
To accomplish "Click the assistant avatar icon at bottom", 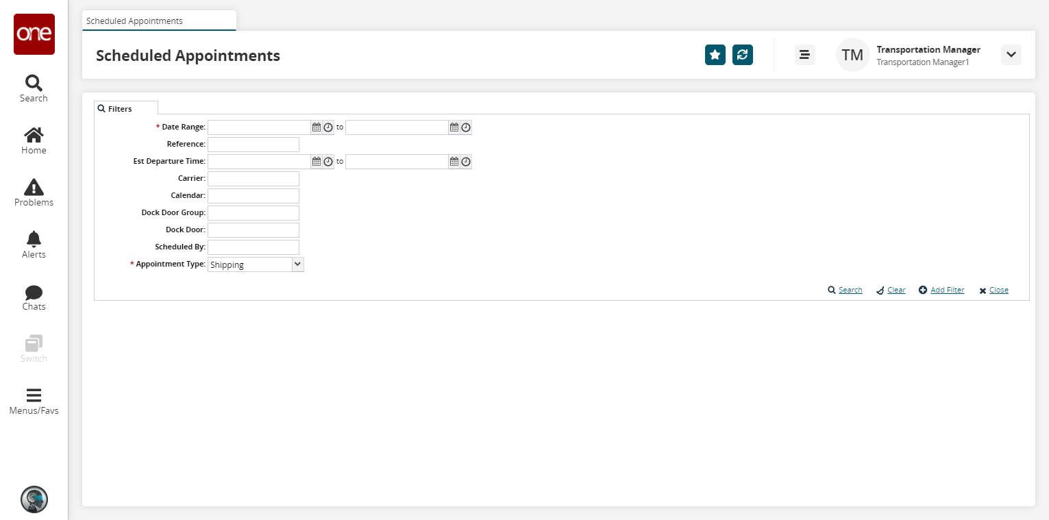I will tap(34, 499).
